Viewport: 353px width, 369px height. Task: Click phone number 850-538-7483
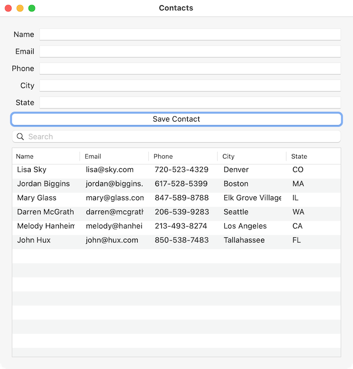tap(181, 240)
